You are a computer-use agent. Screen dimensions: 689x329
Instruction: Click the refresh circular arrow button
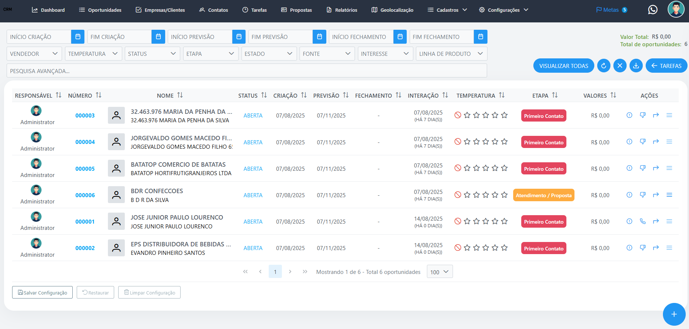(x=603, y=66)
